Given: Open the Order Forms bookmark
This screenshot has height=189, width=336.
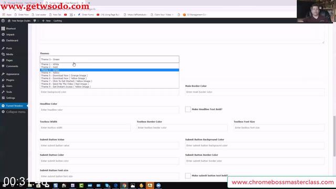Looking at the screenshot, I should [86, 15].
